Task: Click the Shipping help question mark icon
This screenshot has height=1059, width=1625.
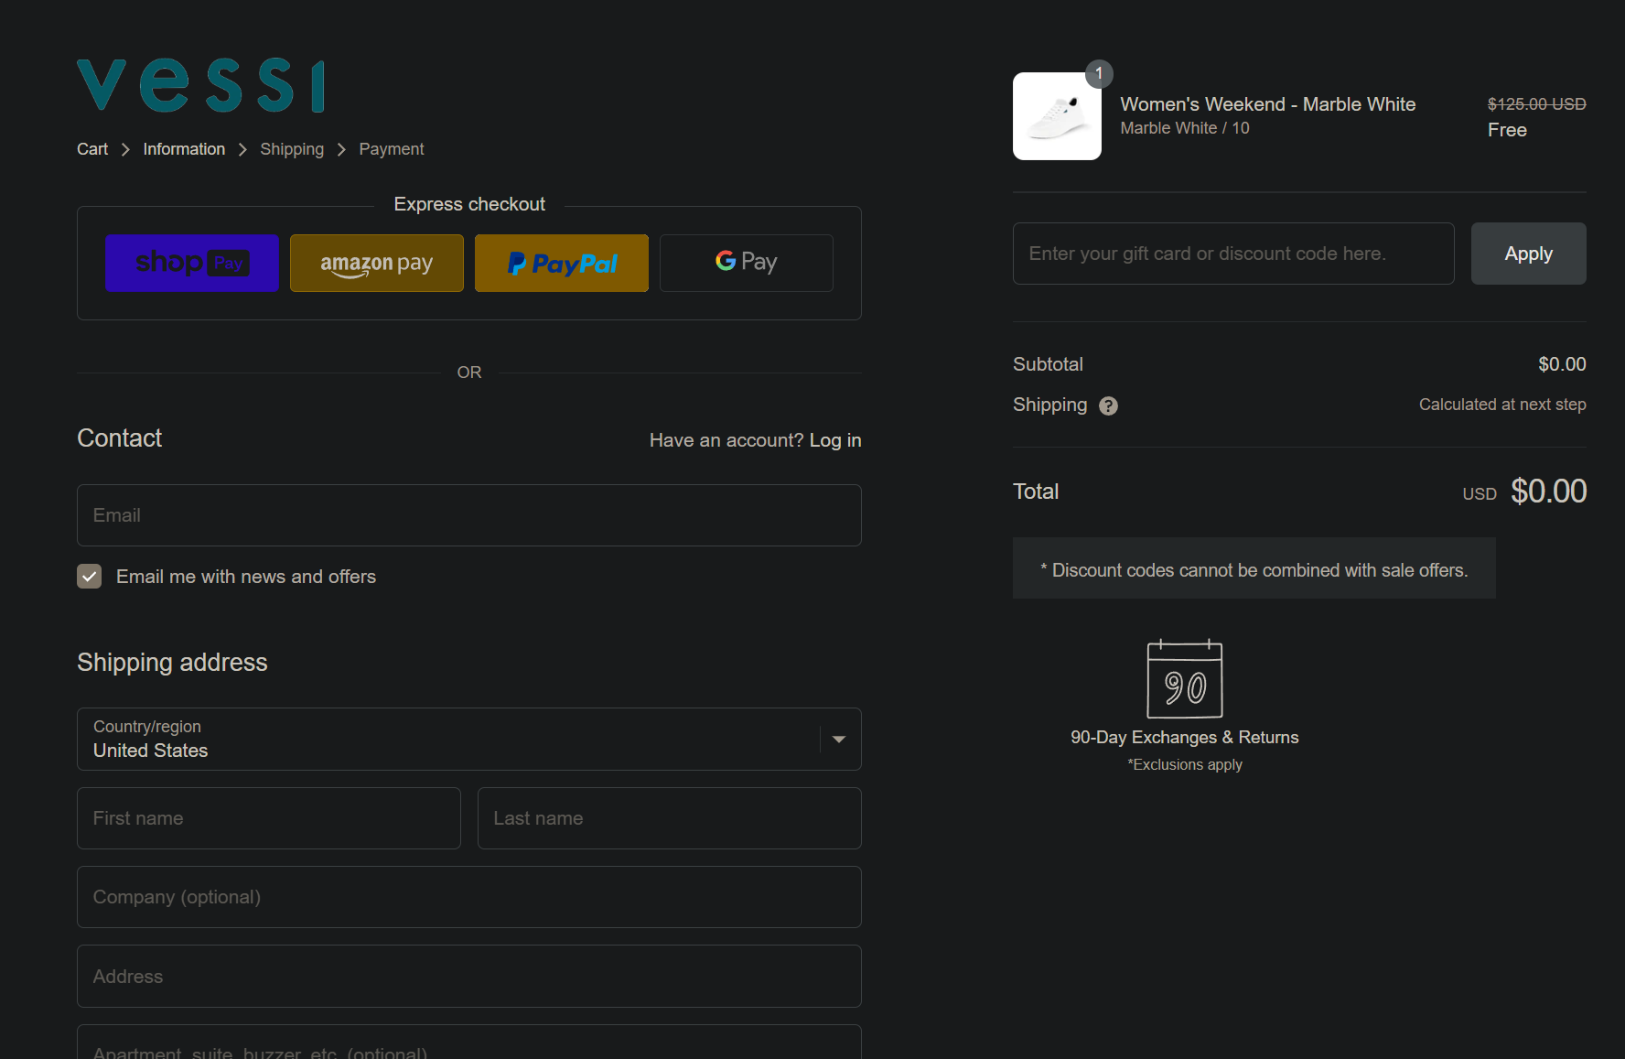Action: pyautogui.click(x=1108, y=405)
